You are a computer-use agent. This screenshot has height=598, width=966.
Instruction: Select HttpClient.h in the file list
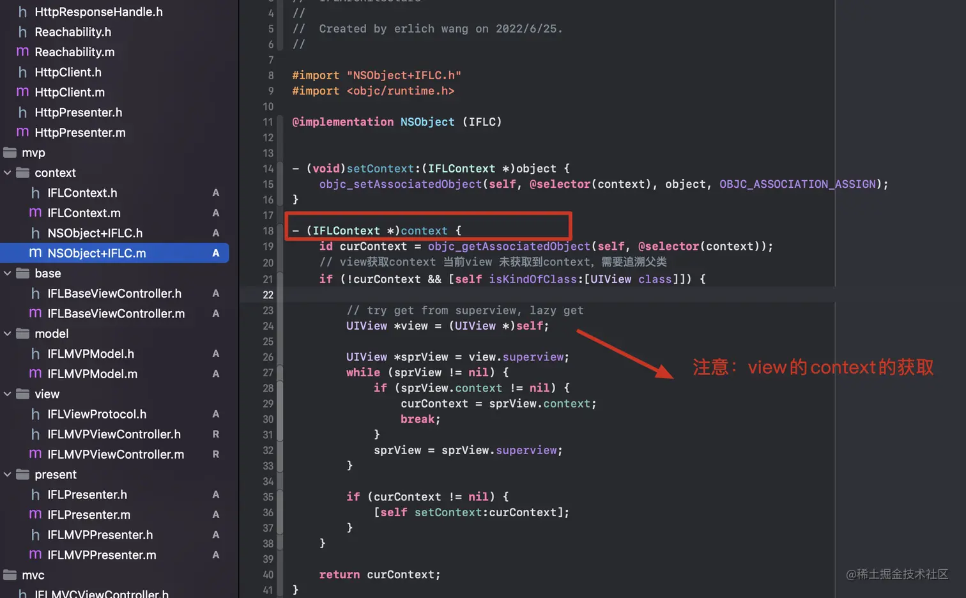coord(68,72)
